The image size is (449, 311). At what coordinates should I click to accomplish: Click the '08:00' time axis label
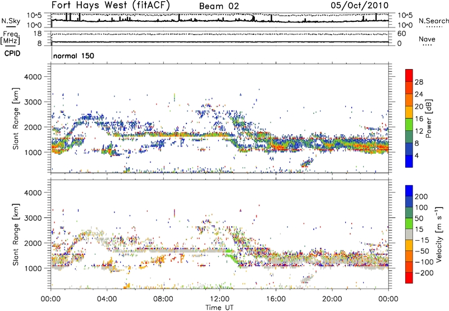[x=163, y=299]
